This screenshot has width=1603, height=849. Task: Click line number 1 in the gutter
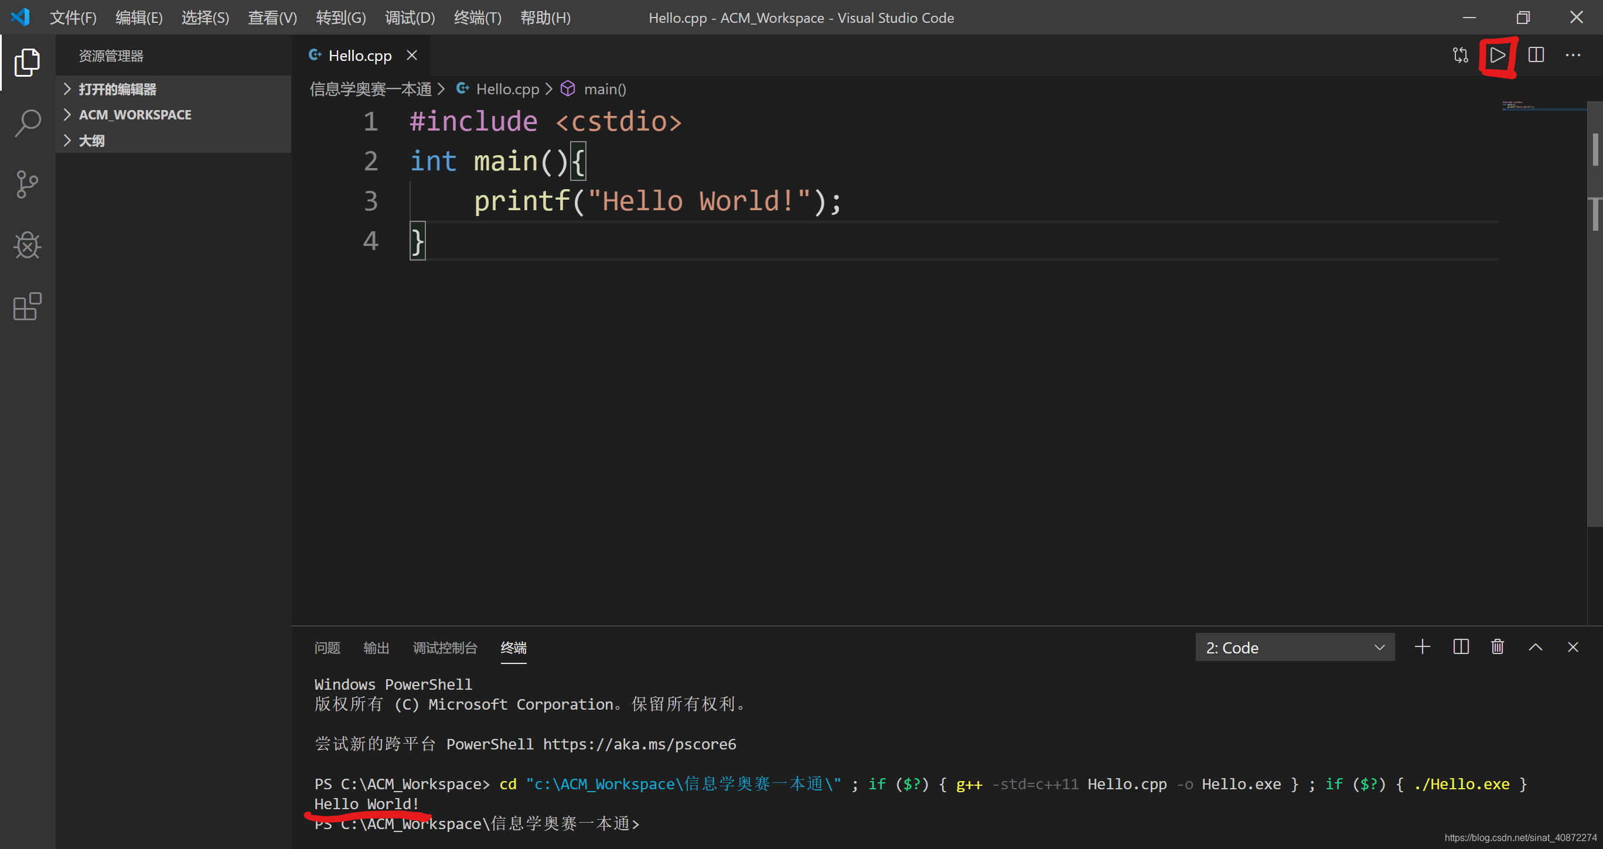coord(371,121)
